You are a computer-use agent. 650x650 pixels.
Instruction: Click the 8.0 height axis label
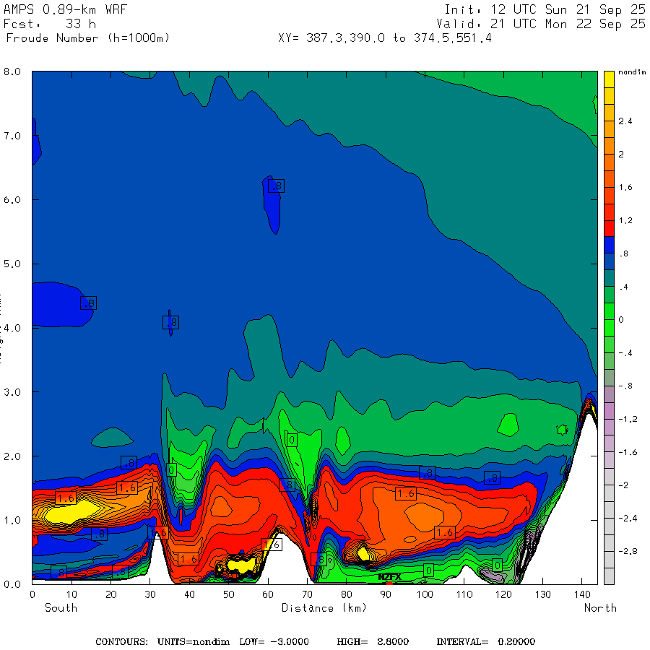[12, 71]
